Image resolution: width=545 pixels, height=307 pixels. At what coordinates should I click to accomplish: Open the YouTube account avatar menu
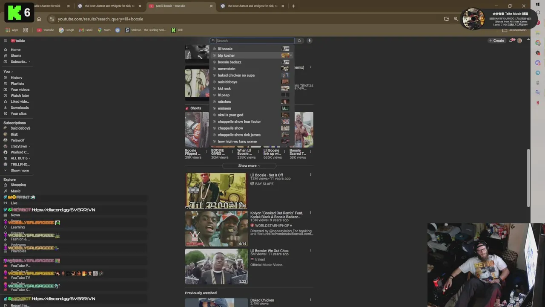point(519,41)
